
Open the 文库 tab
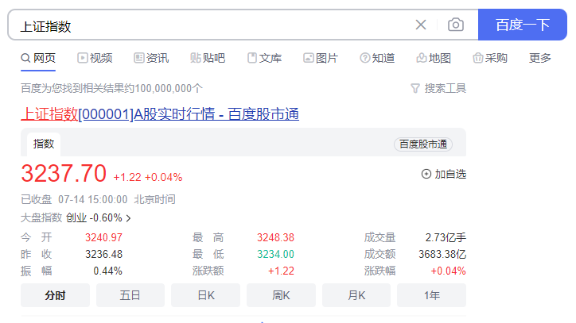point(264,58)
